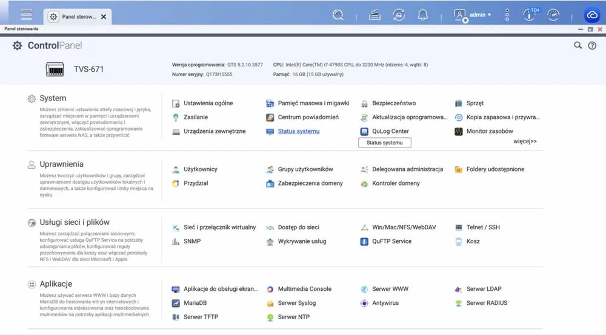
Task: Click the QTS 5.2.10.3577 version text
Action: coord(245,65)
